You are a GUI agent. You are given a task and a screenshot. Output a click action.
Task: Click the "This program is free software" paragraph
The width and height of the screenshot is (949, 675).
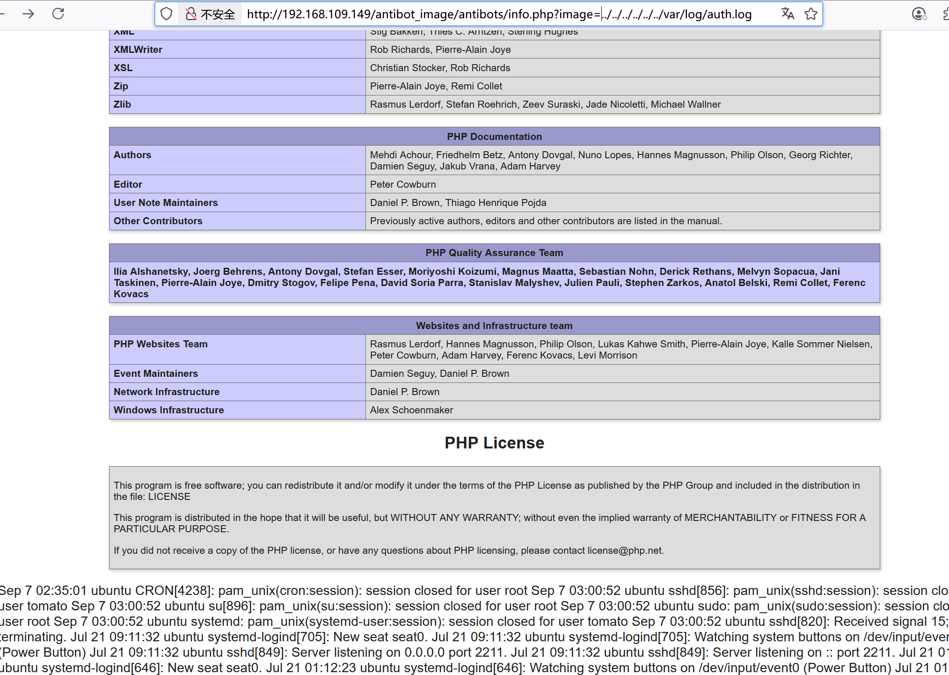(x=487, y=491)
